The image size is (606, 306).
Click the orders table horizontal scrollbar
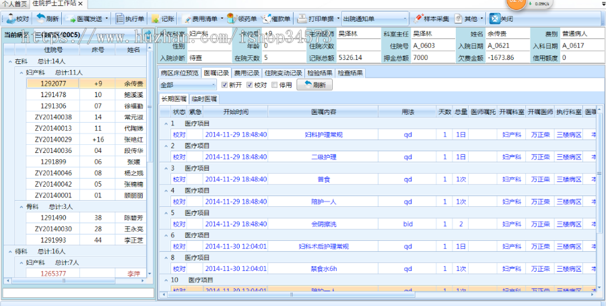click(378, 295)
